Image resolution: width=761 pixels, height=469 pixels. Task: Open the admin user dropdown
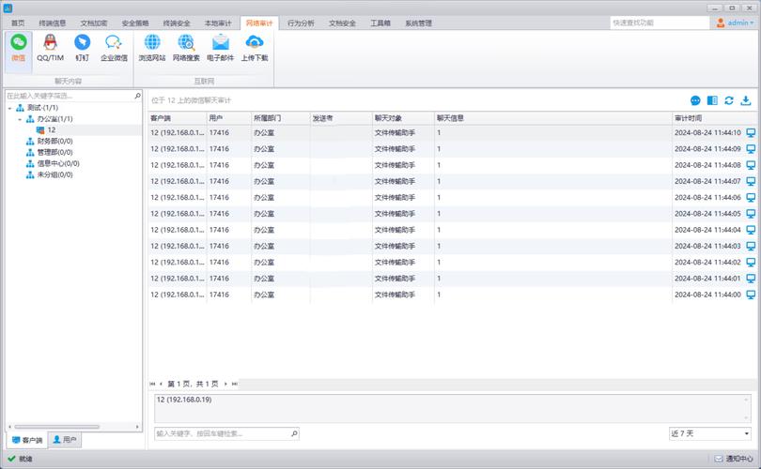click(735, 23)
